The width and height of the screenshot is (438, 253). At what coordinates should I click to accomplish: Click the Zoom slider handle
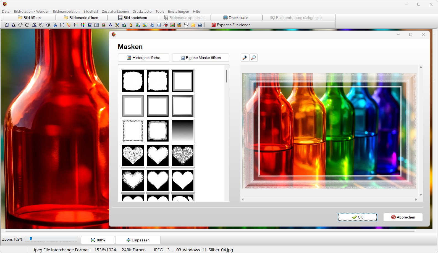pos(31,239)
